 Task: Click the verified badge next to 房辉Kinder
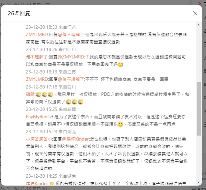pos(52,184)
